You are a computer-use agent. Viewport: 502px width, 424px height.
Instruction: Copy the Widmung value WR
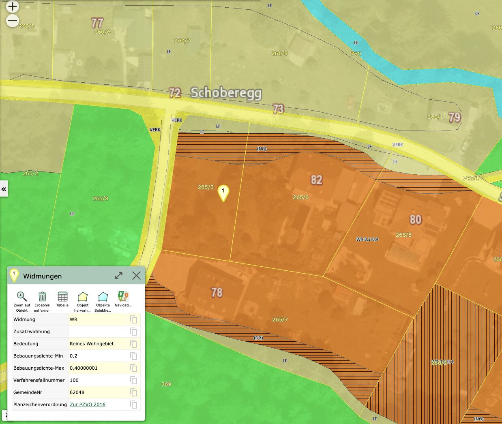tap(133, 319)
